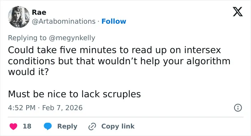Click the divider line above the actions
Image resolution: width=251 pixels, height=136 pixels.
(126, 117)
